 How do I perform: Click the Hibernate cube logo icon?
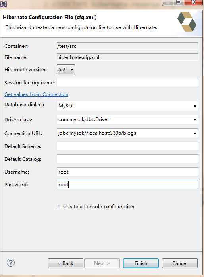point(187,22)
